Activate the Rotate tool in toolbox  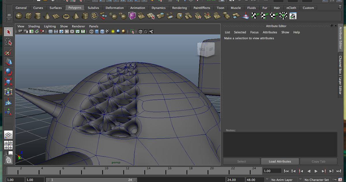pos(8,72)
